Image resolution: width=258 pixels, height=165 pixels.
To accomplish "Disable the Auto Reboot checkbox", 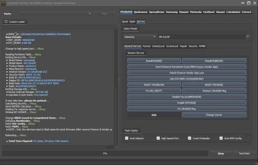I will (126, 138).
